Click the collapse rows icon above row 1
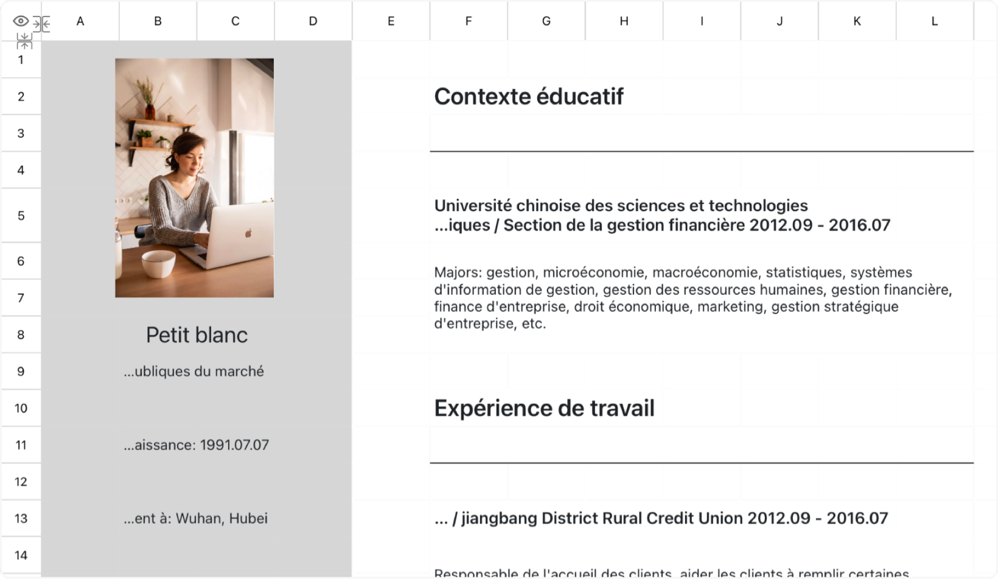The height and width of the screenshot is (579, 998). (x=24, y=41)
